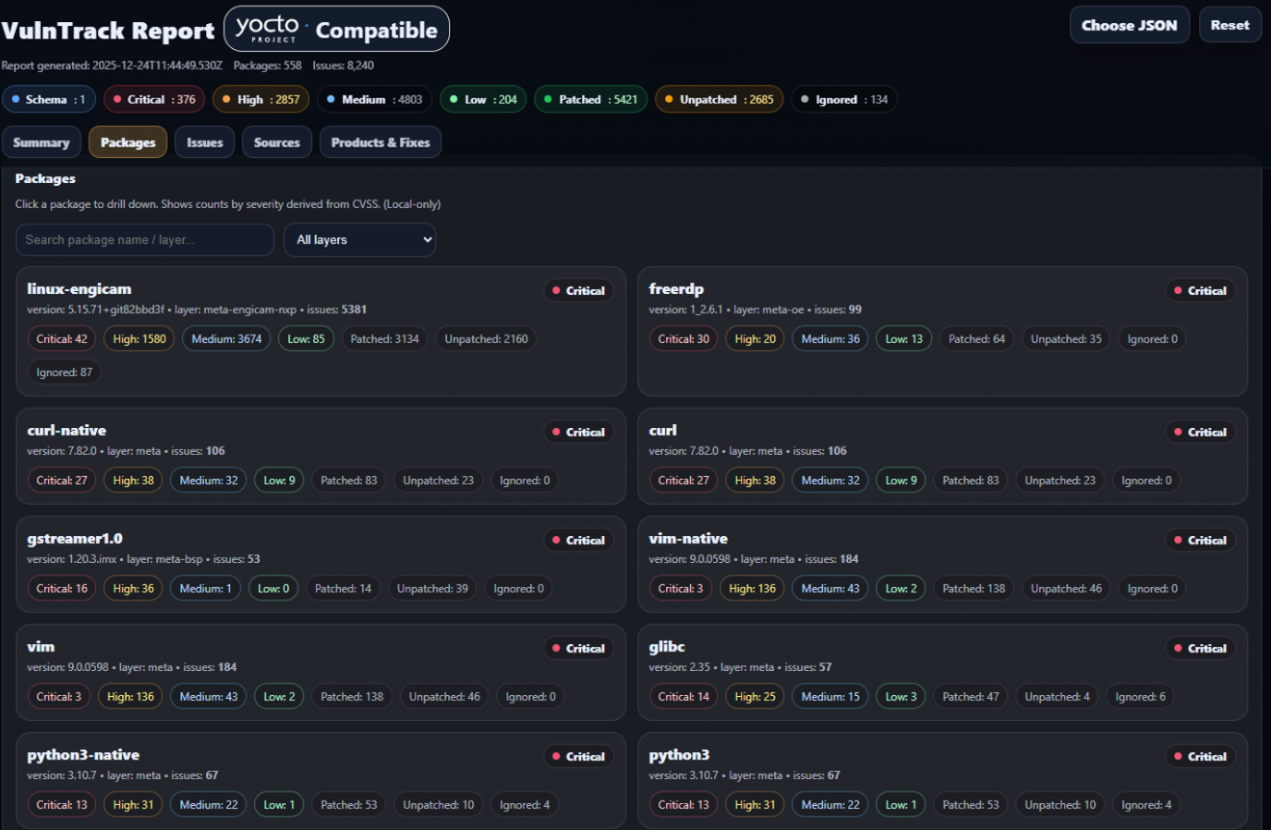Click the 'Unpatched: 35' chip on freerdp
1271x830 pixels.
tap(1066, 339)
